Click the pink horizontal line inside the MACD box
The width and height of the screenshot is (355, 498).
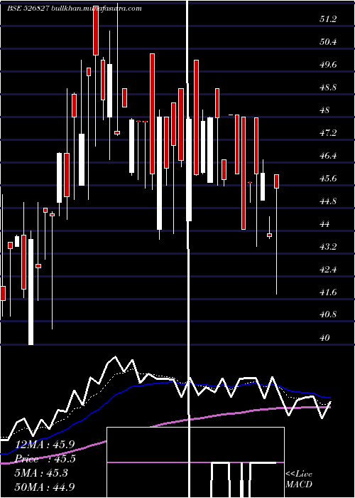(158, 462)
